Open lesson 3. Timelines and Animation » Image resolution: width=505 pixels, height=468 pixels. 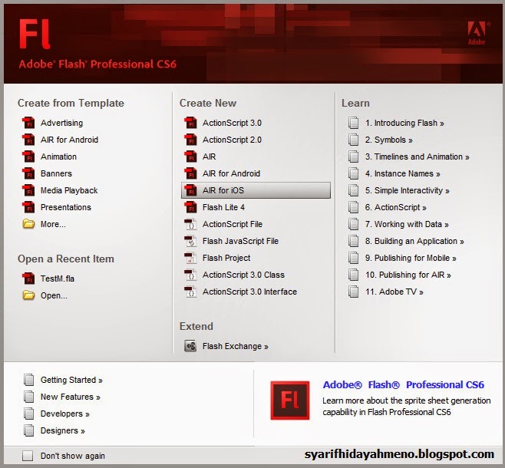tap(417, 157)
